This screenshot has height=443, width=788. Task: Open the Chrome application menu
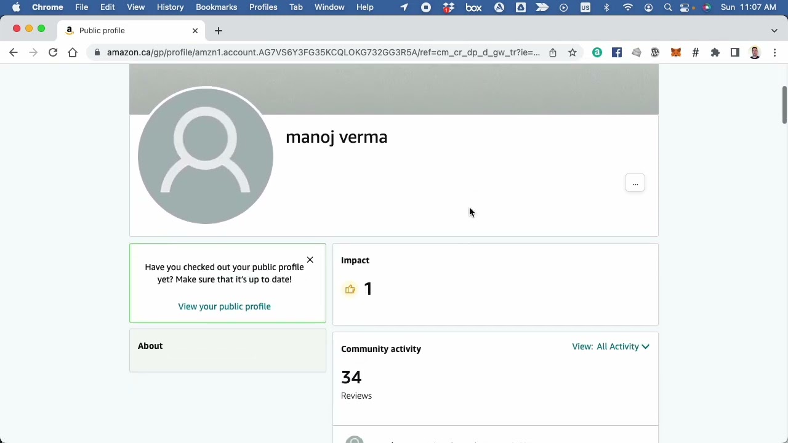pos(47,7)
